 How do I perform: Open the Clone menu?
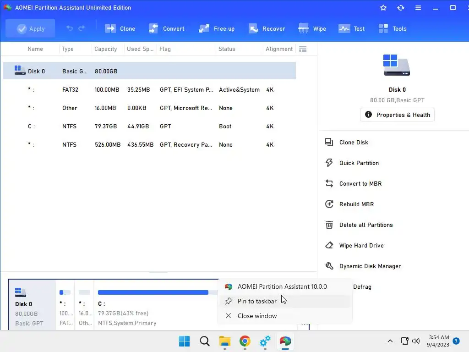[x=120, y=29]
